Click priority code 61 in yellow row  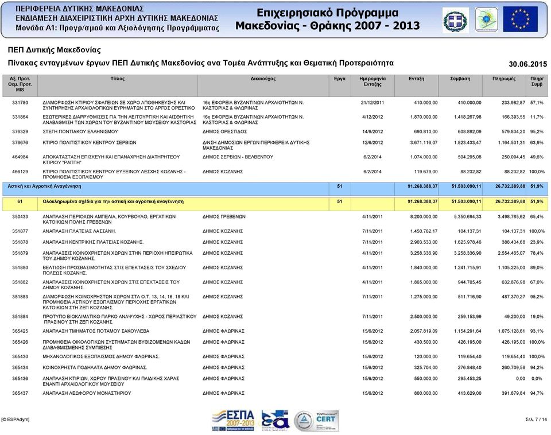pyautogui.click(x=20, y=201)
